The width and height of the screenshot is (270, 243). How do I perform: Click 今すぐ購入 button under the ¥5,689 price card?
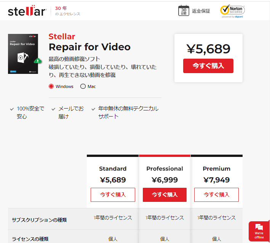pyautogui.click(x=208, y=66)
